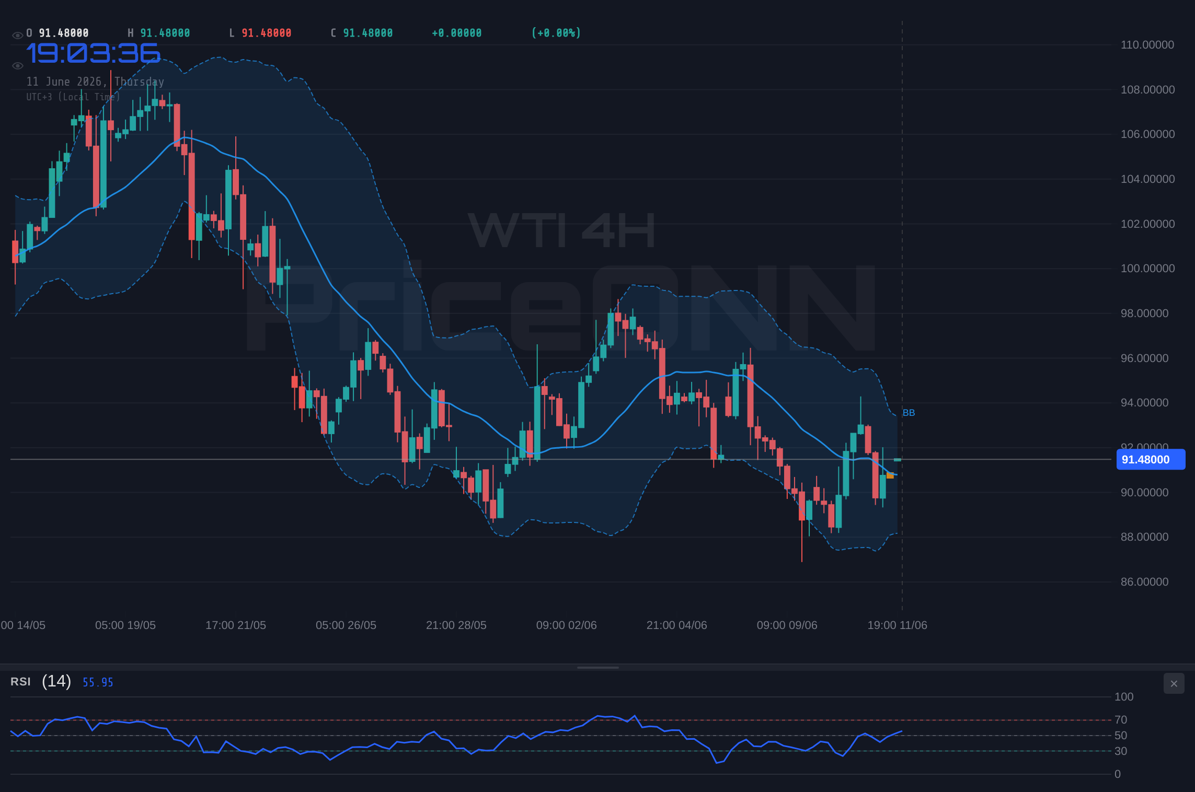Click the 86.00000 price axis label

click(1144, 582)
